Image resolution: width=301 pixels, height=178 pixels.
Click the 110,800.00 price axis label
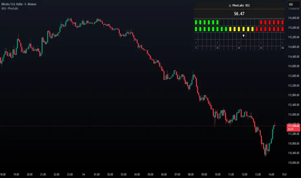tap(294, 143)
